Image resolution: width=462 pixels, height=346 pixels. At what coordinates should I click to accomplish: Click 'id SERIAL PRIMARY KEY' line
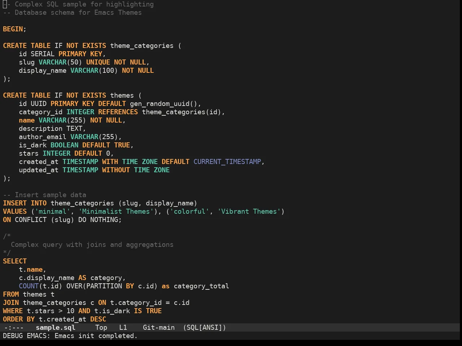(62, 54)
